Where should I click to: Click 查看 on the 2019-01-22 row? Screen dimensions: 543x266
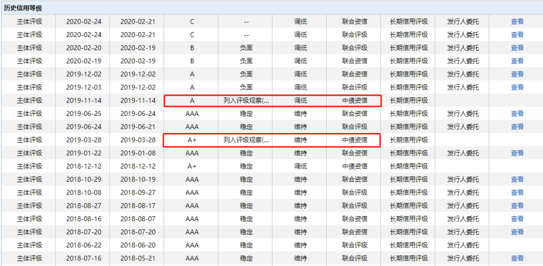coord(517,153)
